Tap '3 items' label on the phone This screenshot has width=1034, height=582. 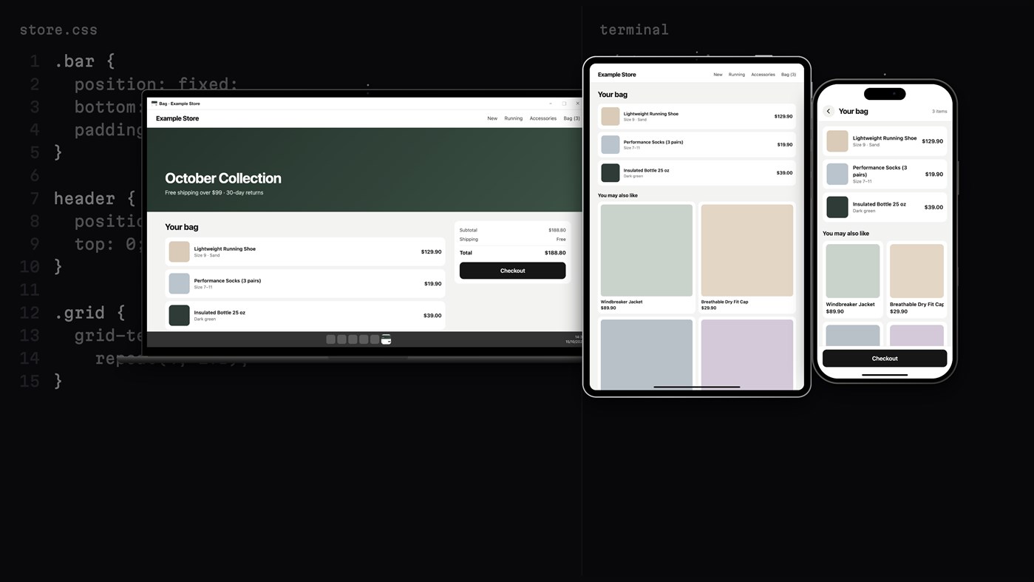tap(939, 112)
